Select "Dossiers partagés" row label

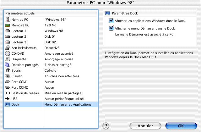tap(25, 65)
